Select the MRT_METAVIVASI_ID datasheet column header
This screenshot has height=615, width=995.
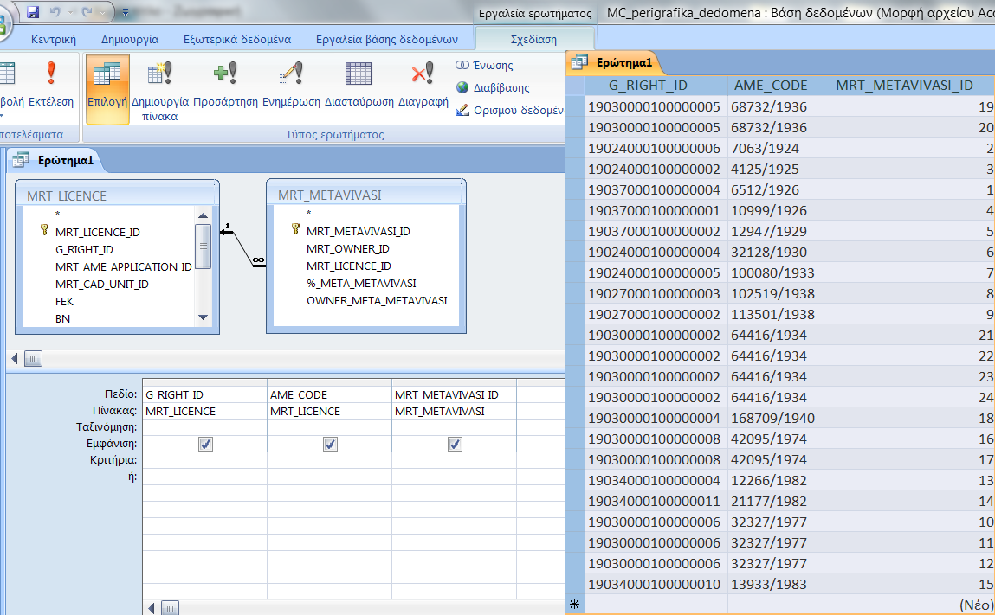click(x=912, y=86)
